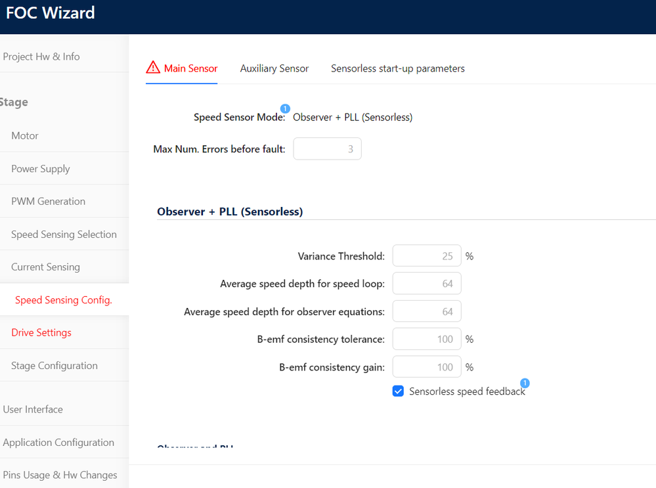The image size is (656, 488).
Task: Click the Sensorless speed feedback label text
Action: (467, 391)
